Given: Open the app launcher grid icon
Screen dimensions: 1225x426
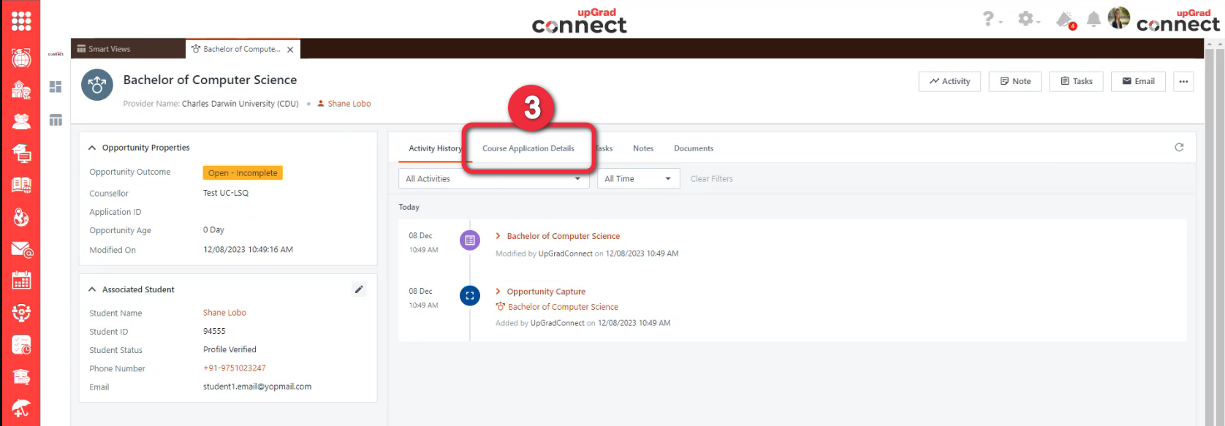Looking at the screenshot, I should click(21, 21).
